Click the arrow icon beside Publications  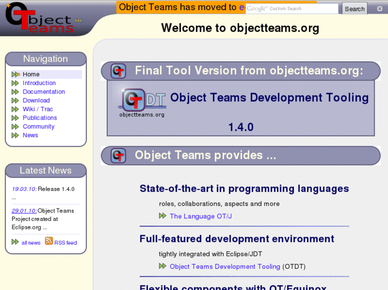tap(15, 118)
